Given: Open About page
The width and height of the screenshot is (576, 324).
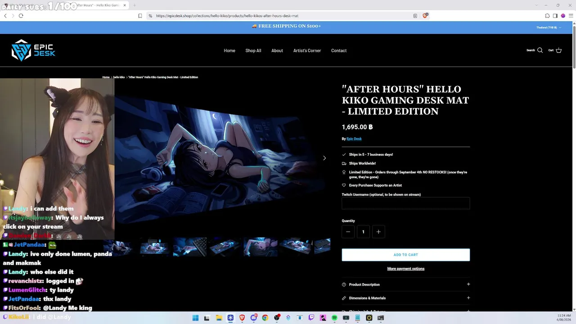Looking at the screenshot, I should click(277, 50).
